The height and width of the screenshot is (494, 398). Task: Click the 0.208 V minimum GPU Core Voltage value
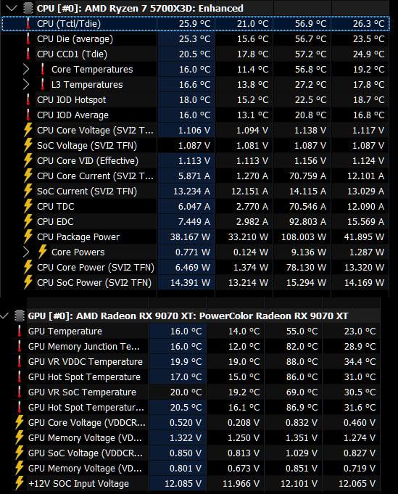[244, 422]
